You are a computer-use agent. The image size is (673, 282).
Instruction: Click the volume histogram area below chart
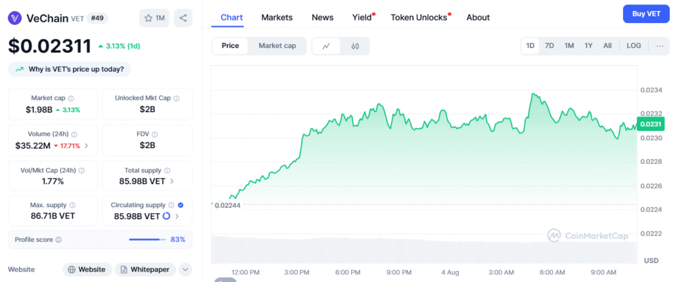click(x=424, y=249)
